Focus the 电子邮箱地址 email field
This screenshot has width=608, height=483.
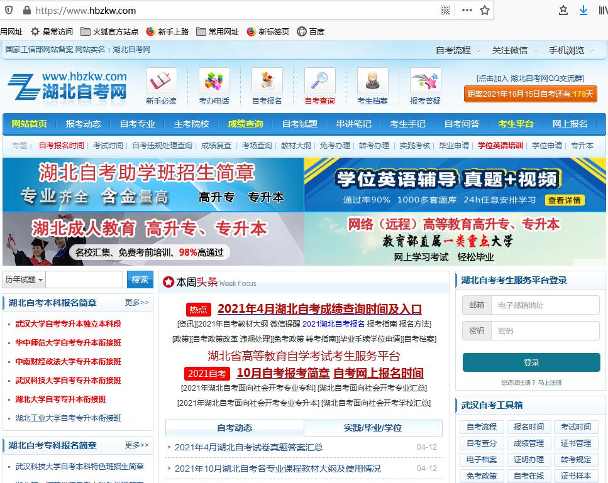pyautogui.click(x=545, y=305)
